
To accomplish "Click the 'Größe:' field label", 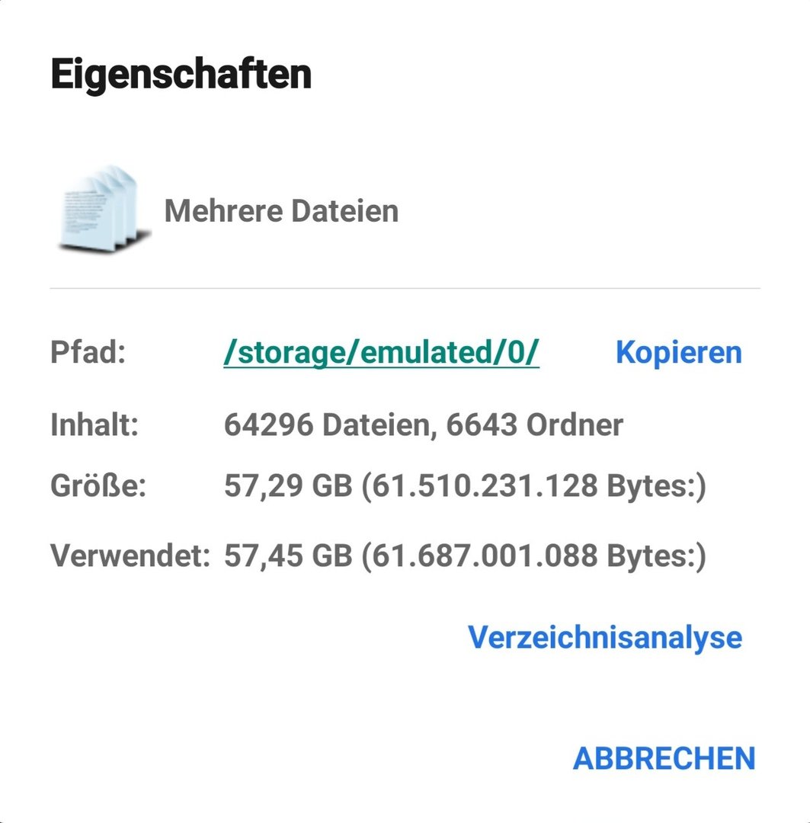I will tap(98, 486).
